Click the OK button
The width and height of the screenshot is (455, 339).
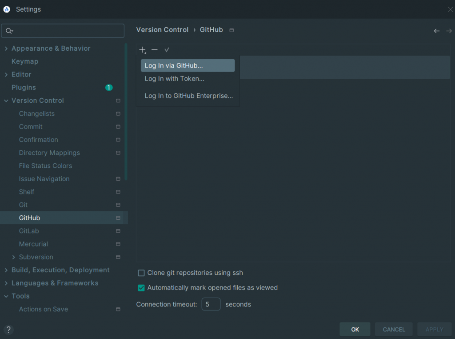click(x=355, y=329)
